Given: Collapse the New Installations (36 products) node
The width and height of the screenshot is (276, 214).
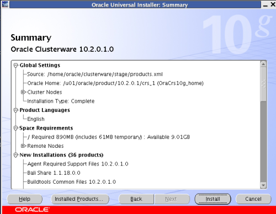Looking at the screenshot, I should click(x=16, y=155).
